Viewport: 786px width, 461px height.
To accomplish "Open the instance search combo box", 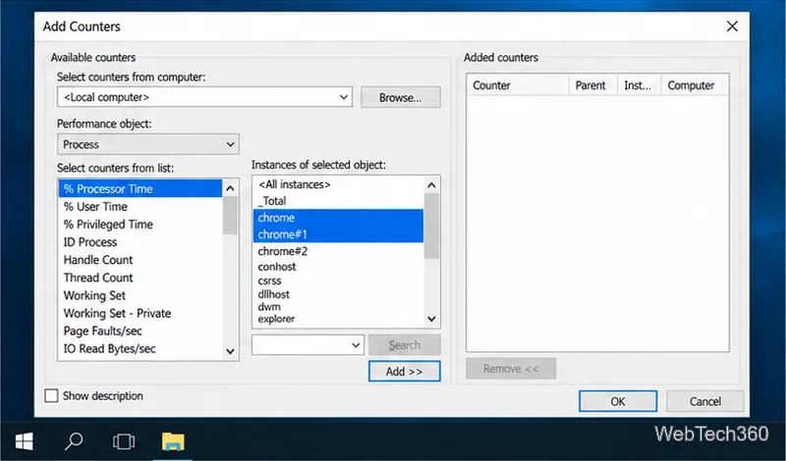I will click(308, 345).
